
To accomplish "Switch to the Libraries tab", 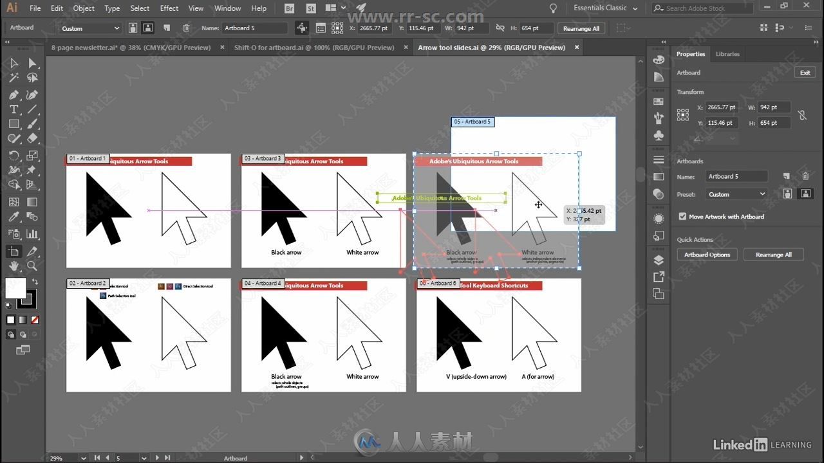I will pyautogui.click(x=727, y=54).
